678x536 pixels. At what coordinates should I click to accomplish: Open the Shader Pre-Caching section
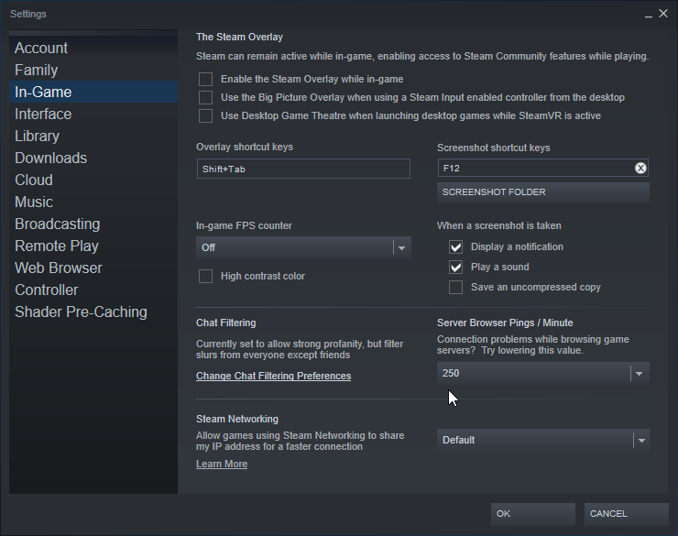click(81, 312)
